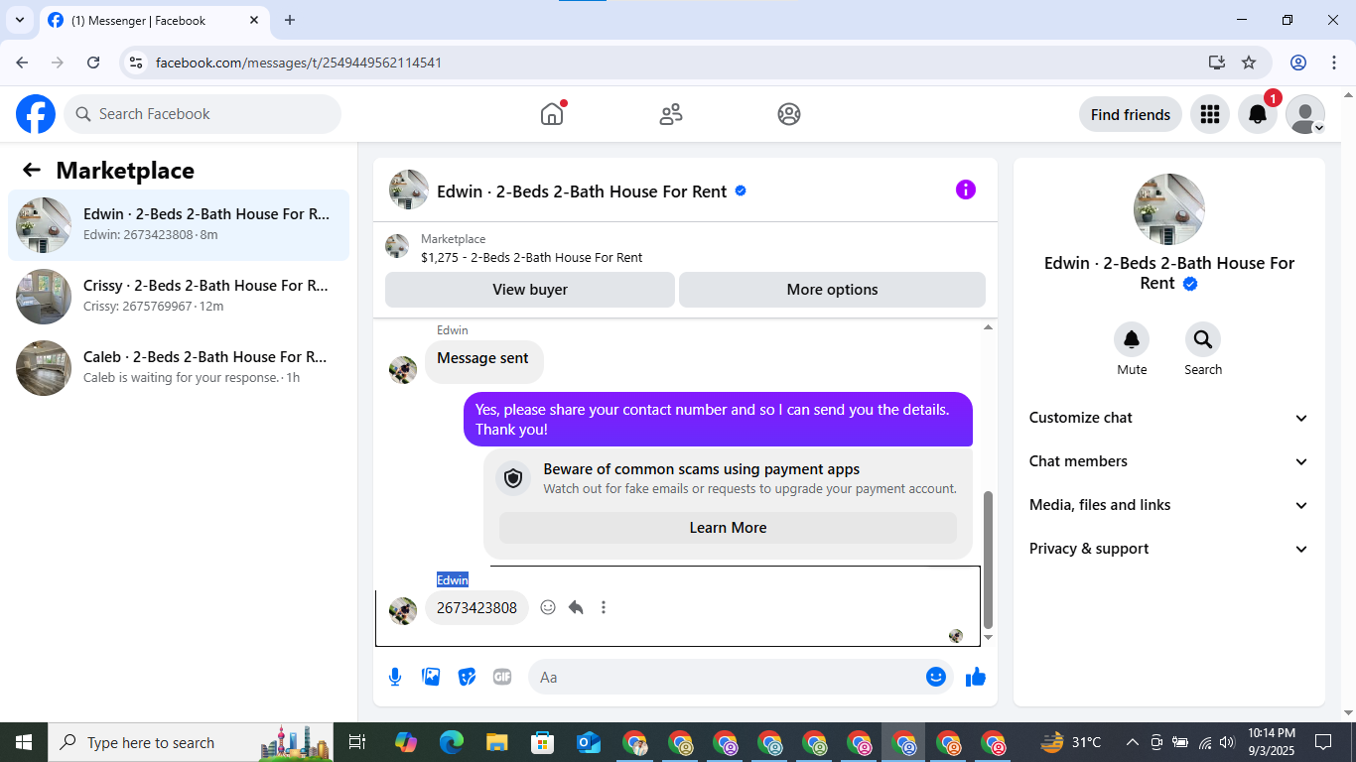Image resolution: width=1356 pixels, height=762 pixels.
Task: Choose a GIF with the GIF icon
Action: [x=502, y=677]
